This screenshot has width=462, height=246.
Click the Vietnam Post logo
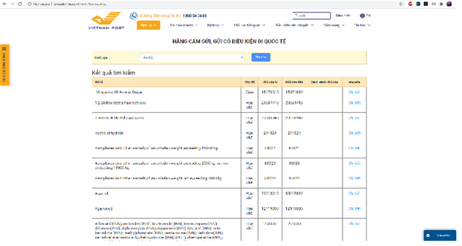tap(106, 20)
